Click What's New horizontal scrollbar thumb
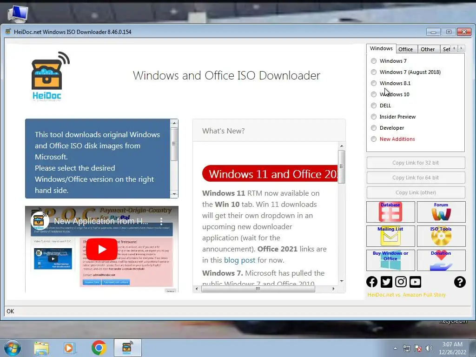 258,289
